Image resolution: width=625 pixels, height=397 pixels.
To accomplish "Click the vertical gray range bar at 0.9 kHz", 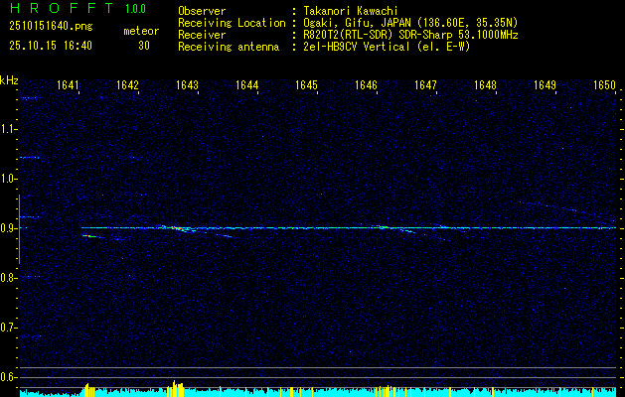I will (19, 229).
